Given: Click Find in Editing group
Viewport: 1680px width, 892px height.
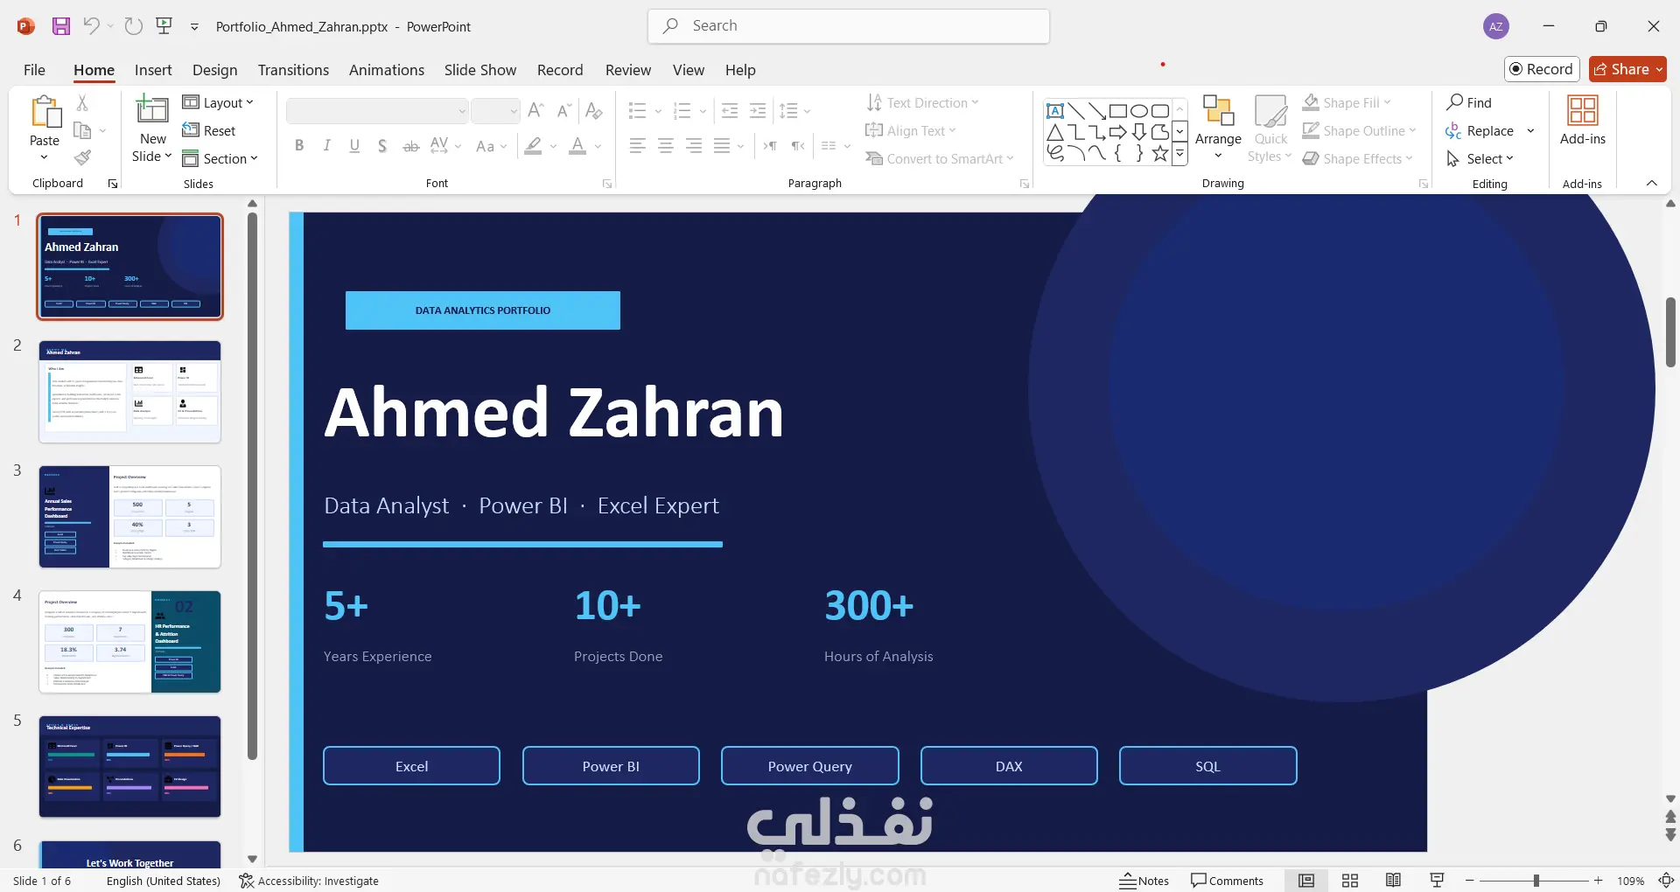Looking at the screenshot, I should [1469, 102].
